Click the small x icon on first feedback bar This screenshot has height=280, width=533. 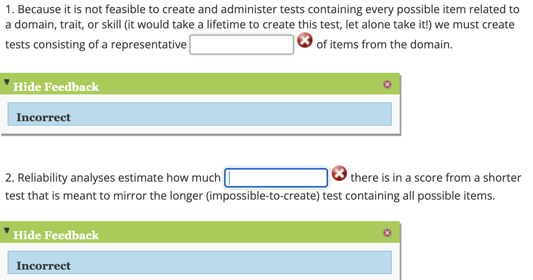(x=387, y=84)
